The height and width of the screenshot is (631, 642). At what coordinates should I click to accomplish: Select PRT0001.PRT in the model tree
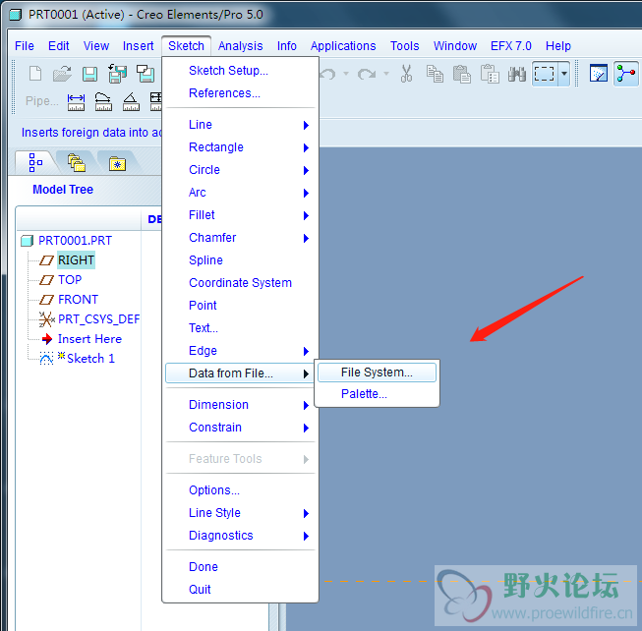pos(75,241)
